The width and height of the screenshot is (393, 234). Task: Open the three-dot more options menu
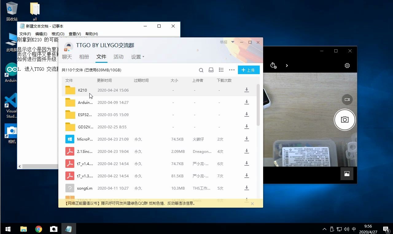232,70
